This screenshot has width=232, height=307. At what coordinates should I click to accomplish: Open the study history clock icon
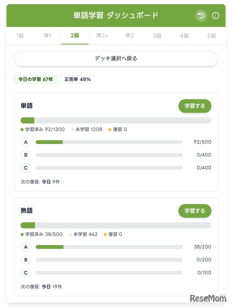tap(201, 16)
